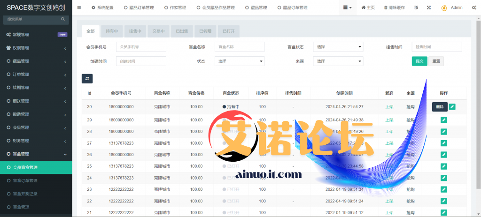Click the green edit icon for Id 30
The width and height of the screenshot is (481, 217).
coord(452,107)
